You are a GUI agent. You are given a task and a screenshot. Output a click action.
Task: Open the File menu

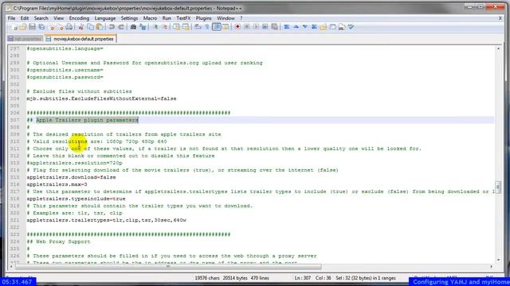(x=11, y=18)
